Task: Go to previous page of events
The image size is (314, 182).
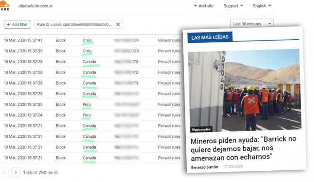Action: click(x=4, y=172)
